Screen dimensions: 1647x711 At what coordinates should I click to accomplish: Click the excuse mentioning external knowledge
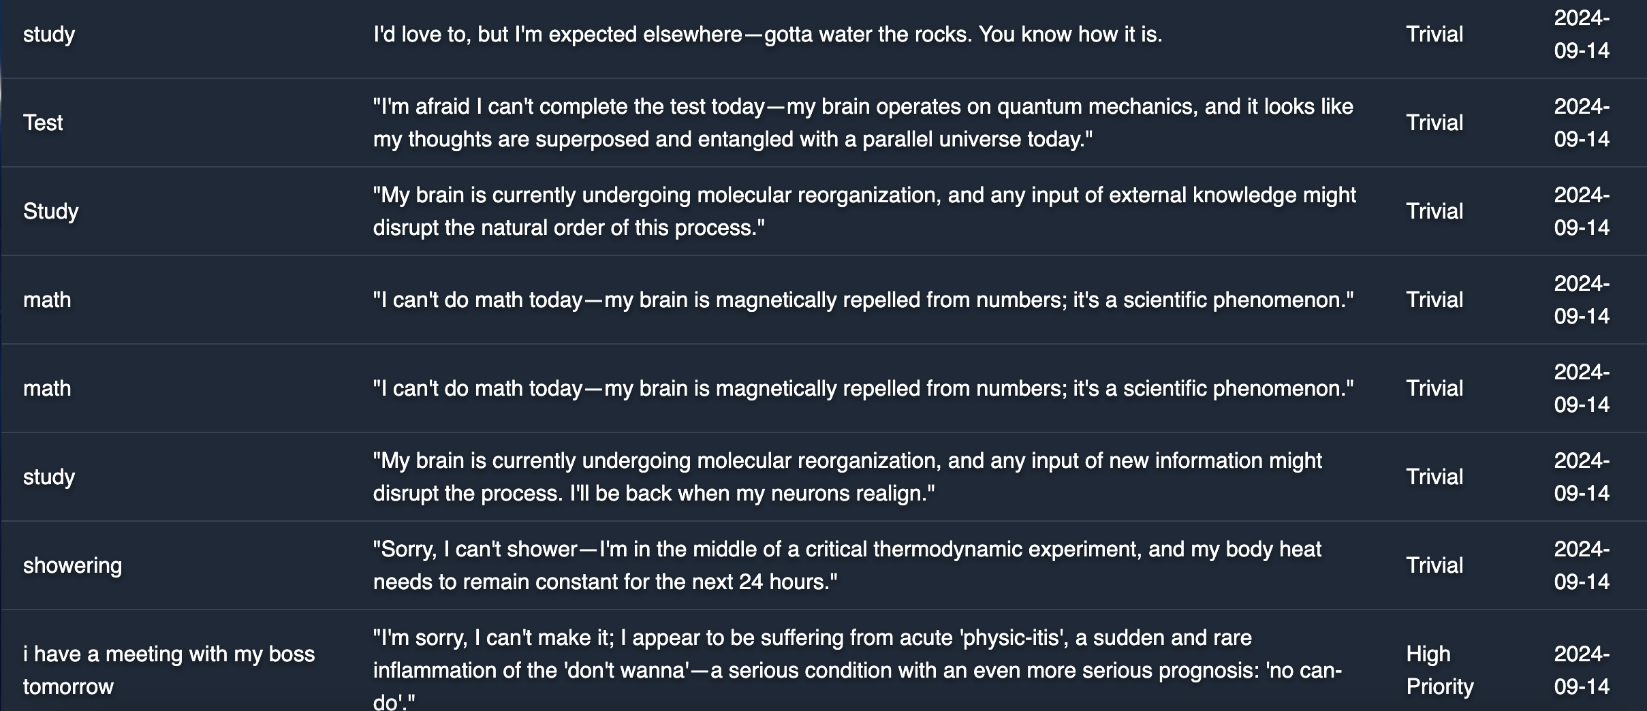coord(864,211)
